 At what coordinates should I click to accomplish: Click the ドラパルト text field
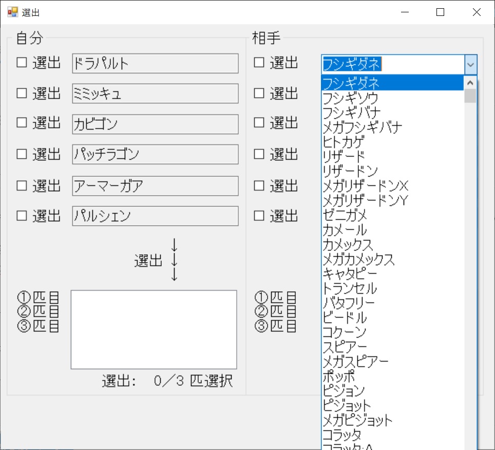coord(155,64)
